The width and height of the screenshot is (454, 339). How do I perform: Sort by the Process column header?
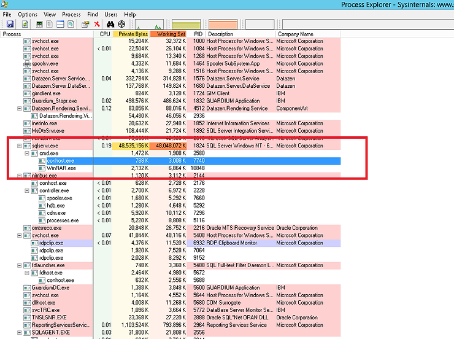47,34
